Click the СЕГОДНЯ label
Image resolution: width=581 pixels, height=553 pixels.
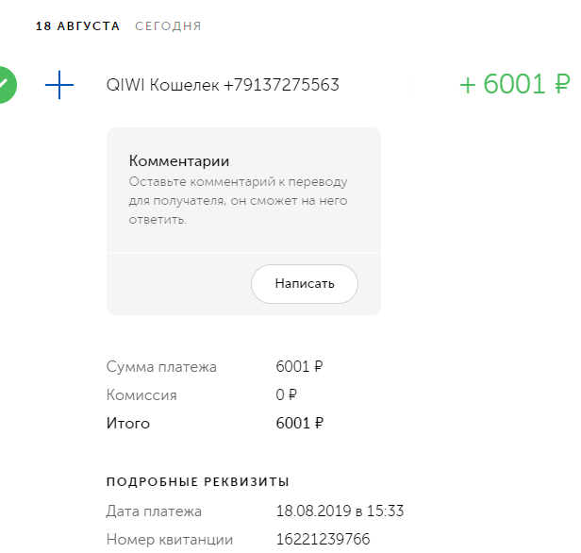168,26
